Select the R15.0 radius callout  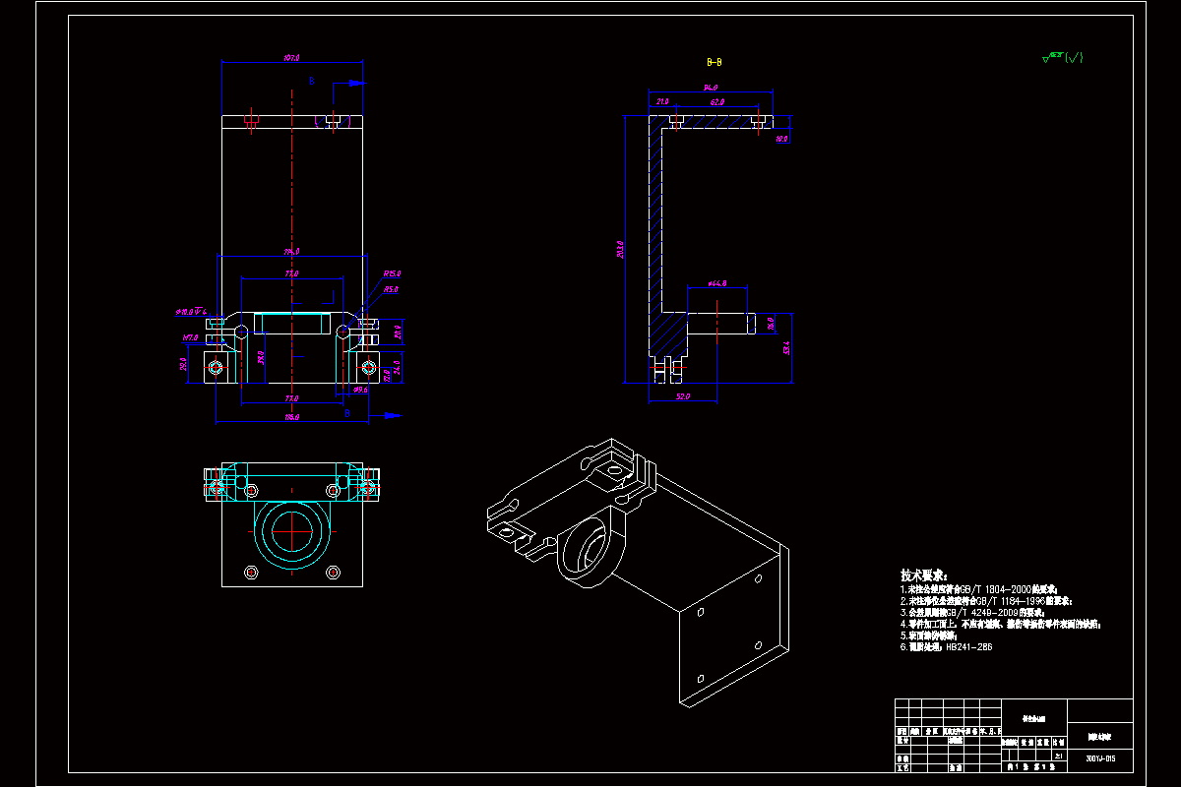[392, 274]
